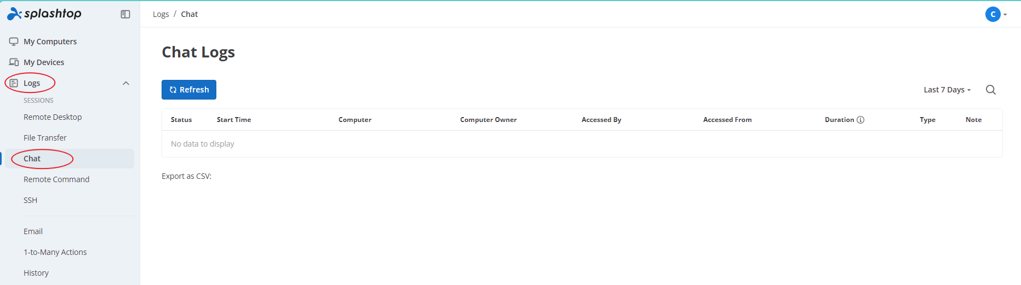Click the Accessed From column header
This screenshot has width=1021, height=285.
(727, 120)
